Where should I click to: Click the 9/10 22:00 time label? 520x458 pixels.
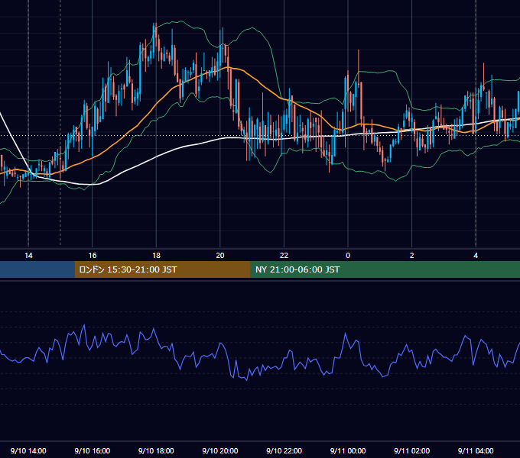click(284, 450)
